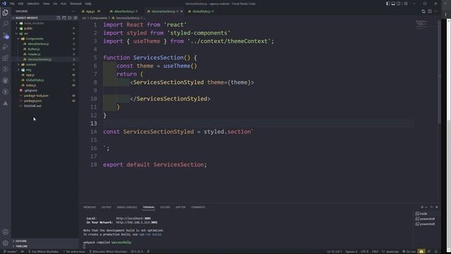451x254 pixels.
Task: Collapse the Components folder
Action: point(44,39)
